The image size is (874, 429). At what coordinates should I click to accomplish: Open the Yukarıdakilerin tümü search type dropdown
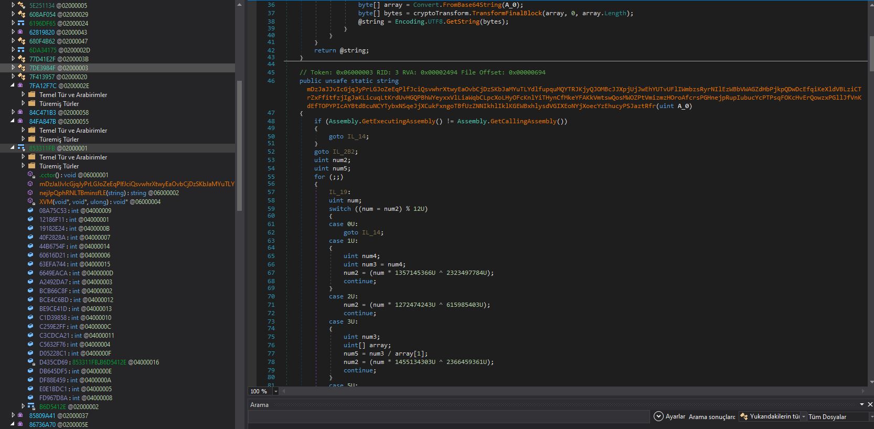(x=803, y=416)
